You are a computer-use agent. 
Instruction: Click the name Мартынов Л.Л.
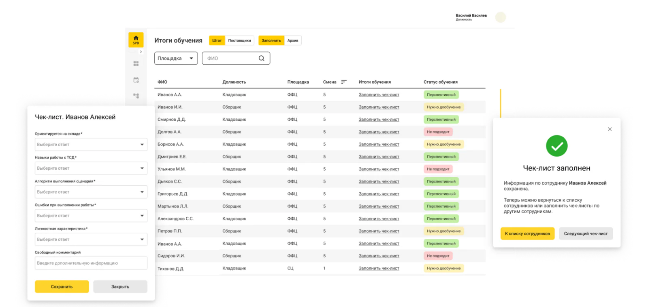click(173, 206)
